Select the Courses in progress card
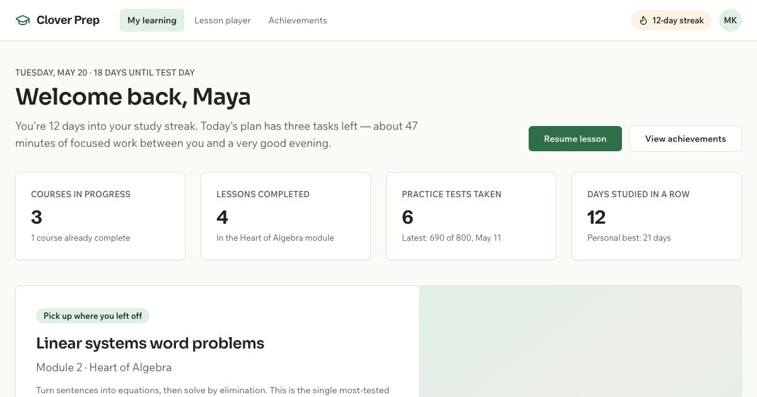The height and width of the screenshot is (397, 757). click(x=100, y=216)
